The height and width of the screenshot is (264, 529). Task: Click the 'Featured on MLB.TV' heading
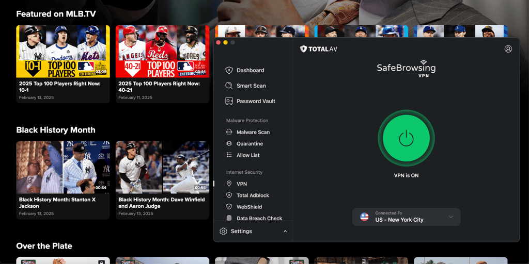[56, 14]
